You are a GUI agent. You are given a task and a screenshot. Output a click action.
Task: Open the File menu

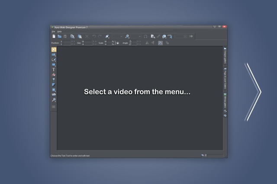pyautogui.click(x=53, y=31)
